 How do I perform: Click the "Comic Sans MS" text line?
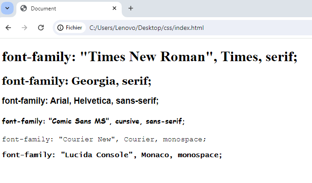(93, 121)
